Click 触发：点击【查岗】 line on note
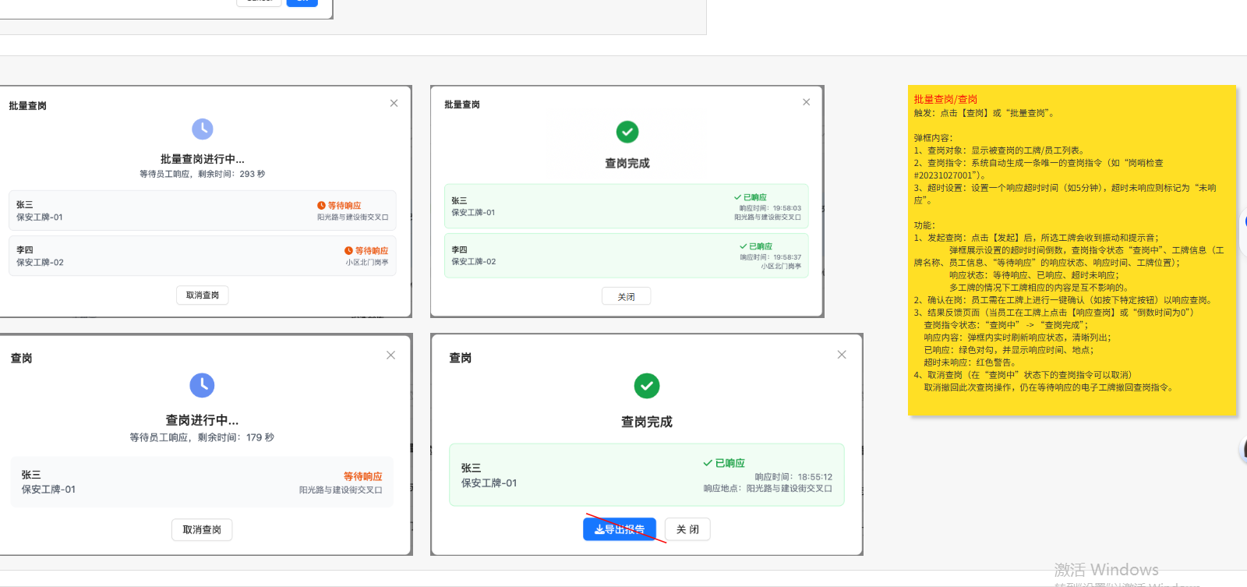 [x=985, y=113]
